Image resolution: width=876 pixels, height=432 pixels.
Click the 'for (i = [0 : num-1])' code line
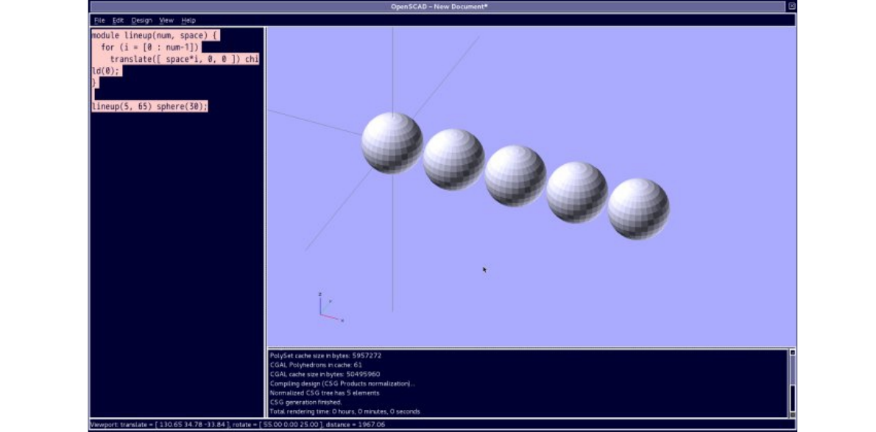(x=149, y=47)
